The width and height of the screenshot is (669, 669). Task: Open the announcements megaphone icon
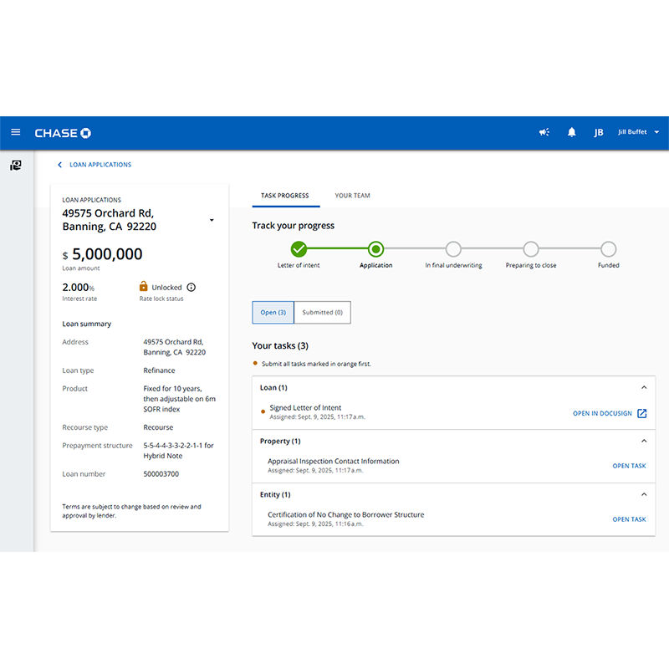tap(544, 132)
